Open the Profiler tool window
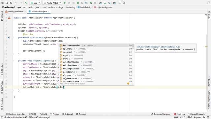Screen dimensions: 211x119 pos(54,114)
